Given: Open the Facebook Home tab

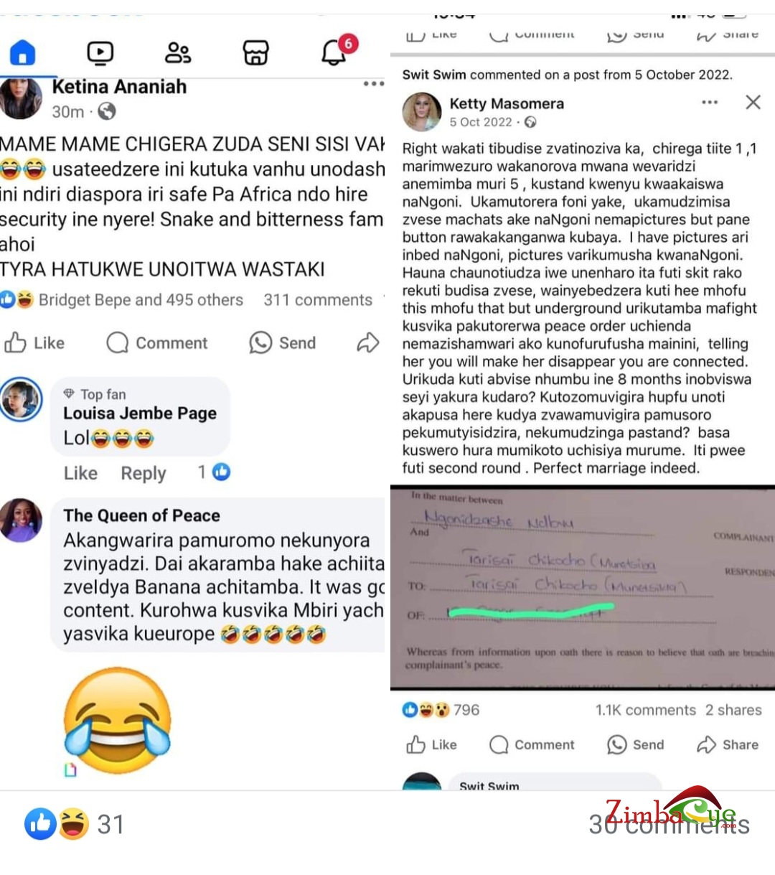Looking at the screenshot, I should tap(23, 52).
